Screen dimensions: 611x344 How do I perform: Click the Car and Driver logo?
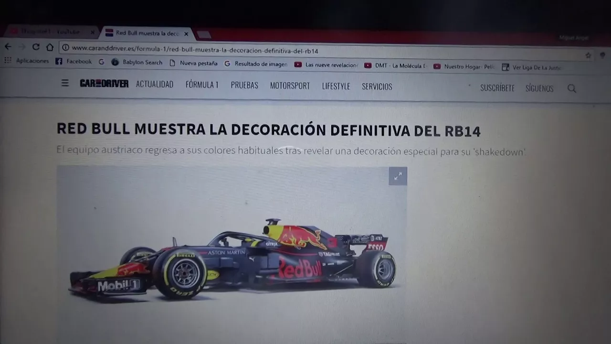coord(104,84)
